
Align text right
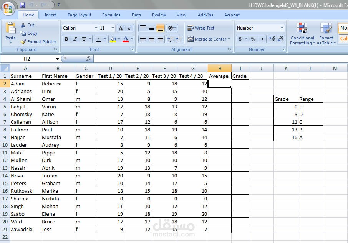coord(160,39)
